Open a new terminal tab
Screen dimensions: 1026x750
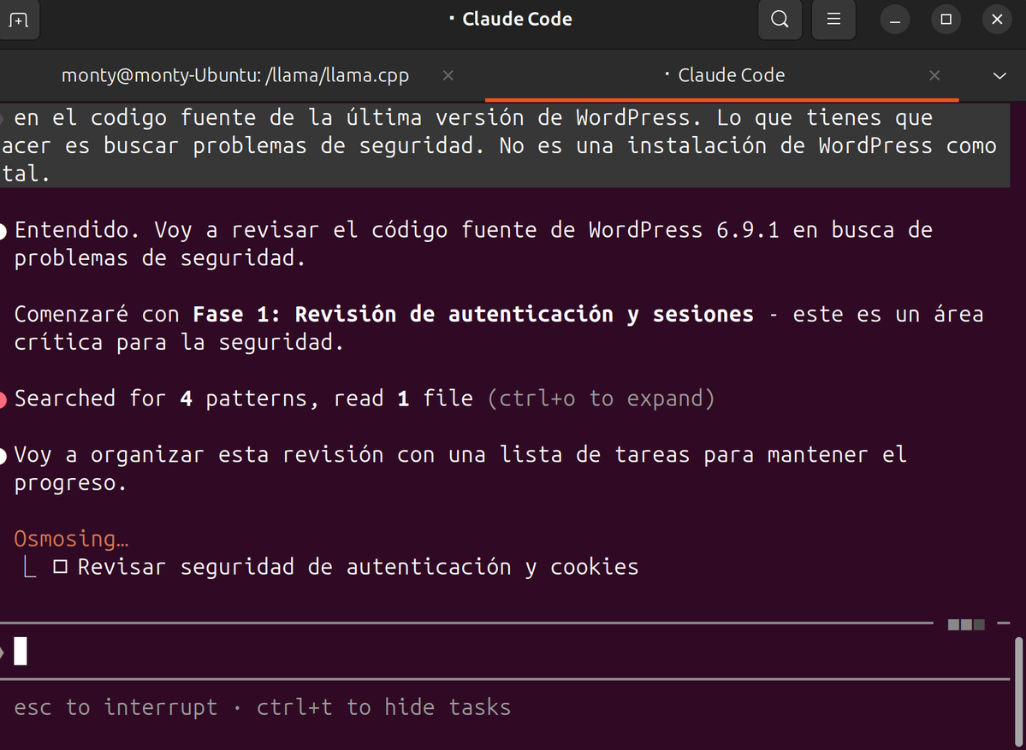(x=18, y=20)
